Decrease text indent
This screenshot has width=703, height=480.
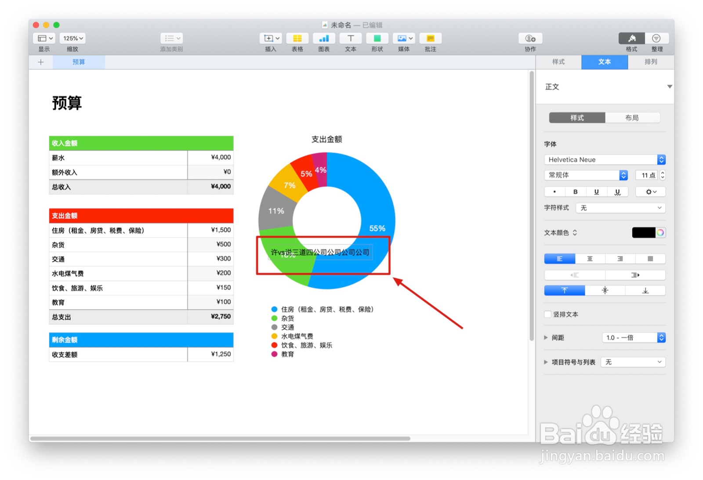click(575, 275)
